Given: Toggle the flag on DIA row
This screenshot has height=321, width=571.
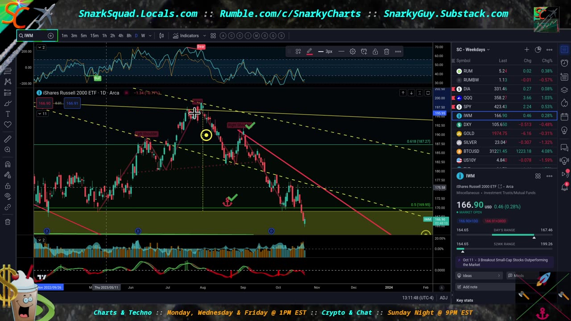Looking at the screenshot, I should click(x=454, y=89).
